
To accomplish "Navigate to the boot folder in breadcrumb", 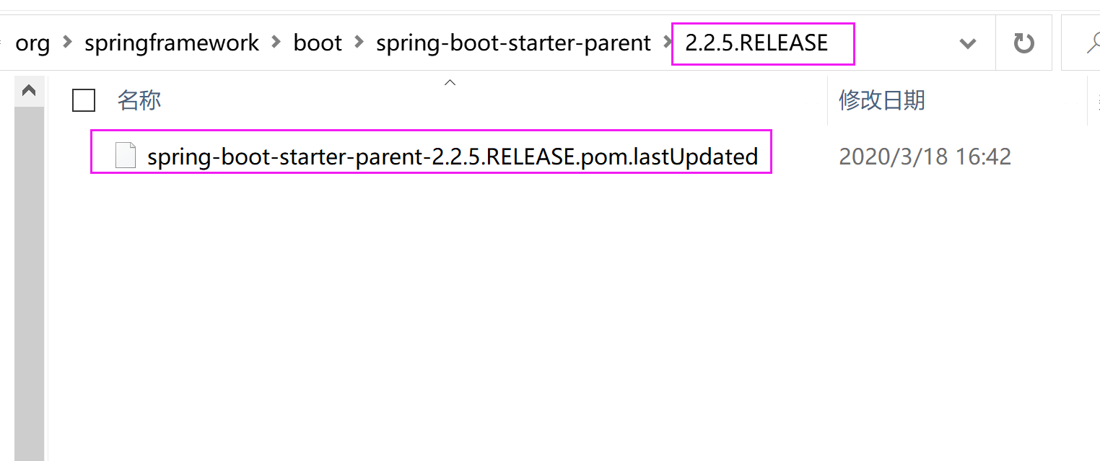I will point(317,43).
